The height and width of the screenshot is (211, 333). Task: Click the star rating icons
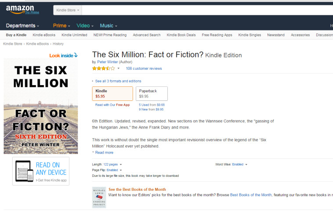pyautogui.click(x=103, y=68)
